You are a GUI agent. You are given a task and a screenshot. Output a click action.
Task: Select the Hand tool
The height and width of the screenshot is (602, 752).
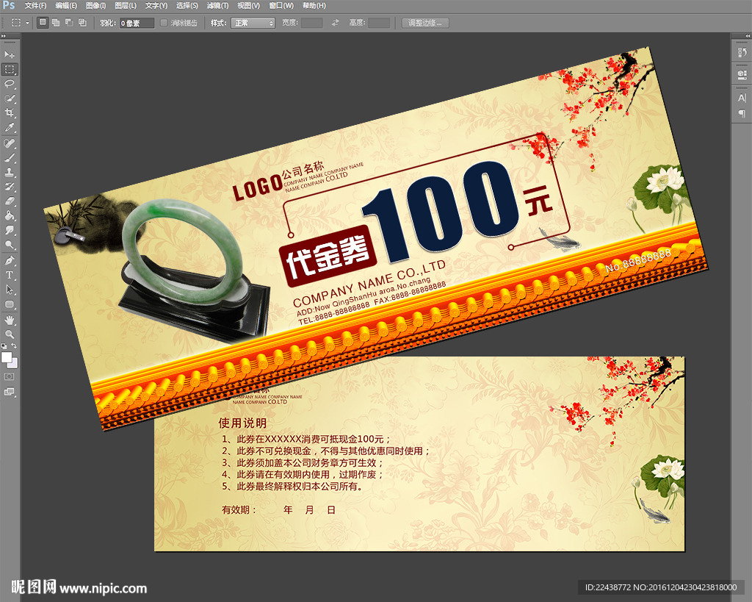click(10, 320)
